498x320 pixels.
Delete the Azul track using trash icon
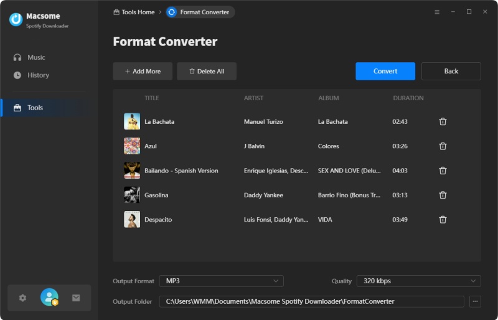(443, 146)
